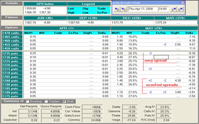Select the 1235 puts row label
The height and width of the screenshot is (124, 199).
pyautogui.click(x=12, y=54)
